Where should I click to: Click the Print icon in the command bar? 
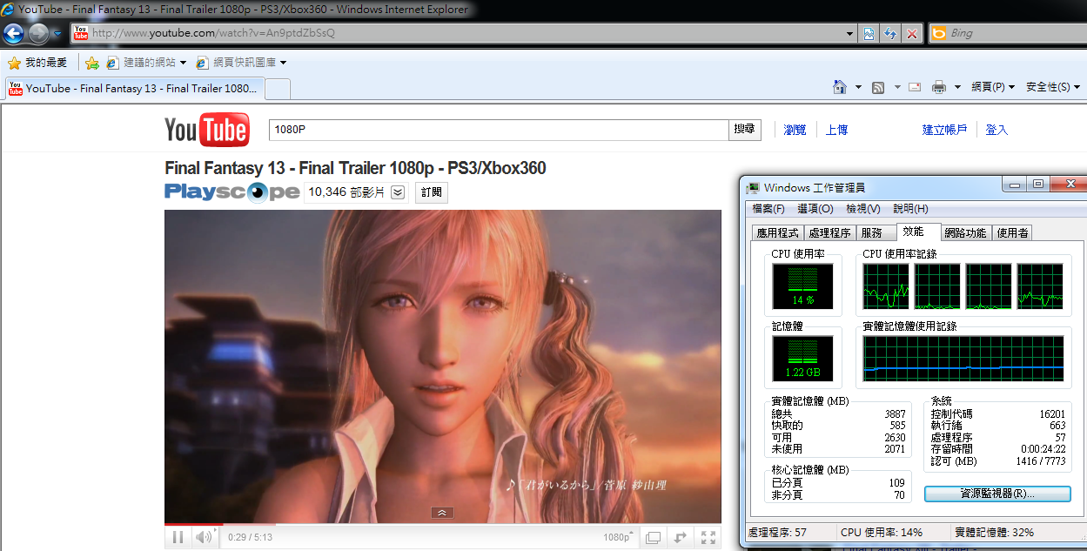939,87
